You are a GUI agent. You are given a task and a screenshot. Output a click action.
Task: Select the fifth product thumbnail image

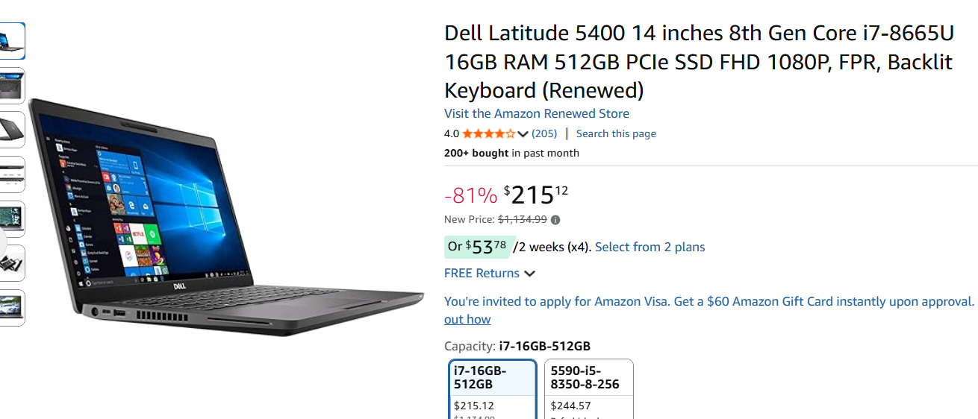(x=12, y=218)
